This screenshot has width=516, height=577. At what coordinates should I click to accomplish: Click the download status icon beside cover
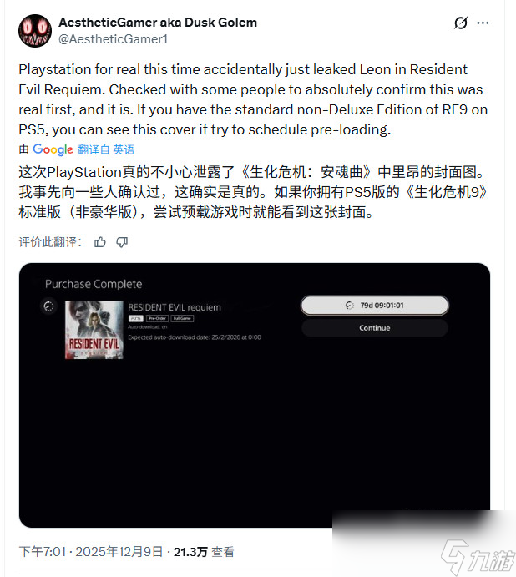click(x=48, y=306)
